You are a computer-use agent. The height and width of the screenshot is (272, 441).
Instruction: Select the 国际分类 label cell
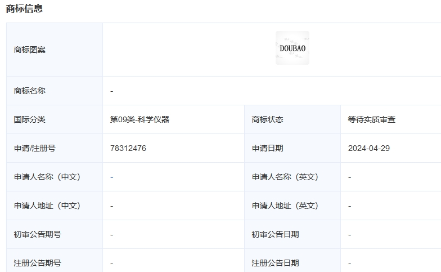point(30,119)
